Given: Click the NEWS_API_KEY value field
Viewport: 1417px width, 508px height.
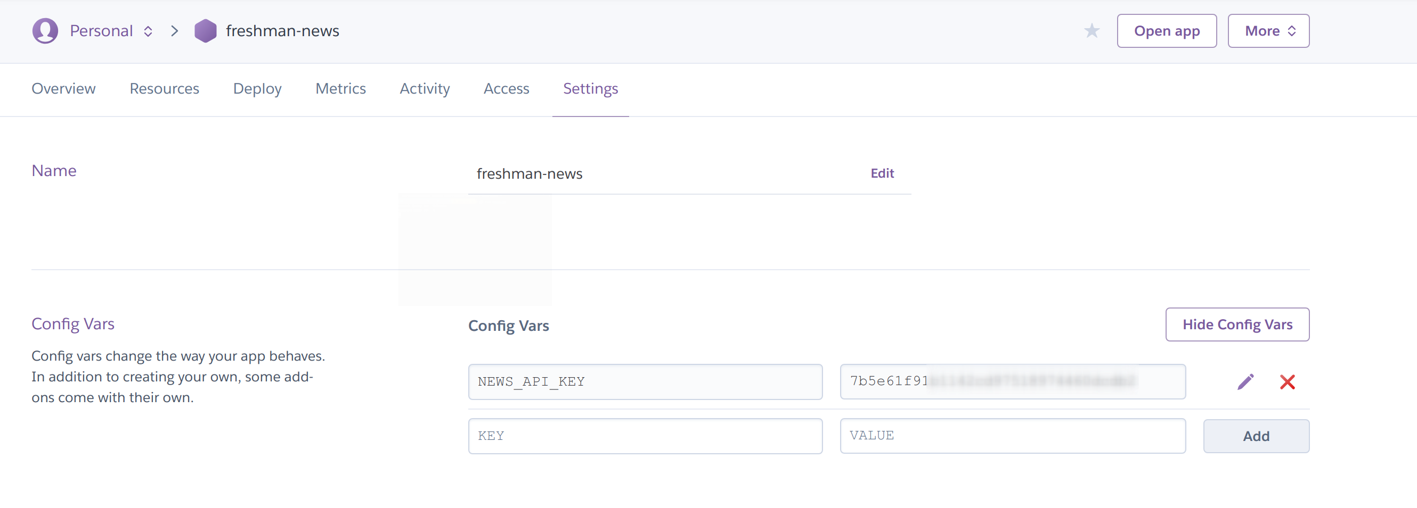Looking at the screenshot, I should pyautogui.click(x=1012, y=382).
